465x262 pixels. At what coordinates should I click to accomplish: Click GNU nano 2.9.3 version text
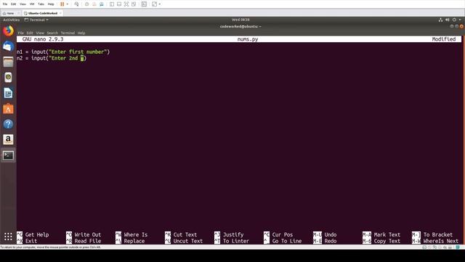click(43, 39)
